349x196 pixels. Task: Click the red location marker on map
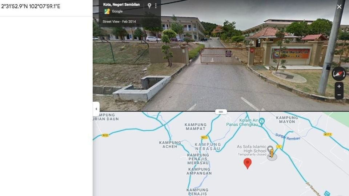(x=248, y=163)
